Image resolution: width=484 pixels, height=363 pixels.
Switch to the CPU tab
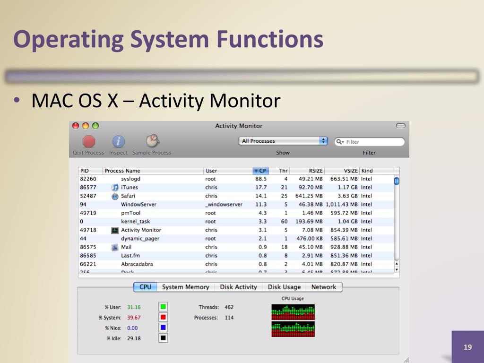coord(146,287)
